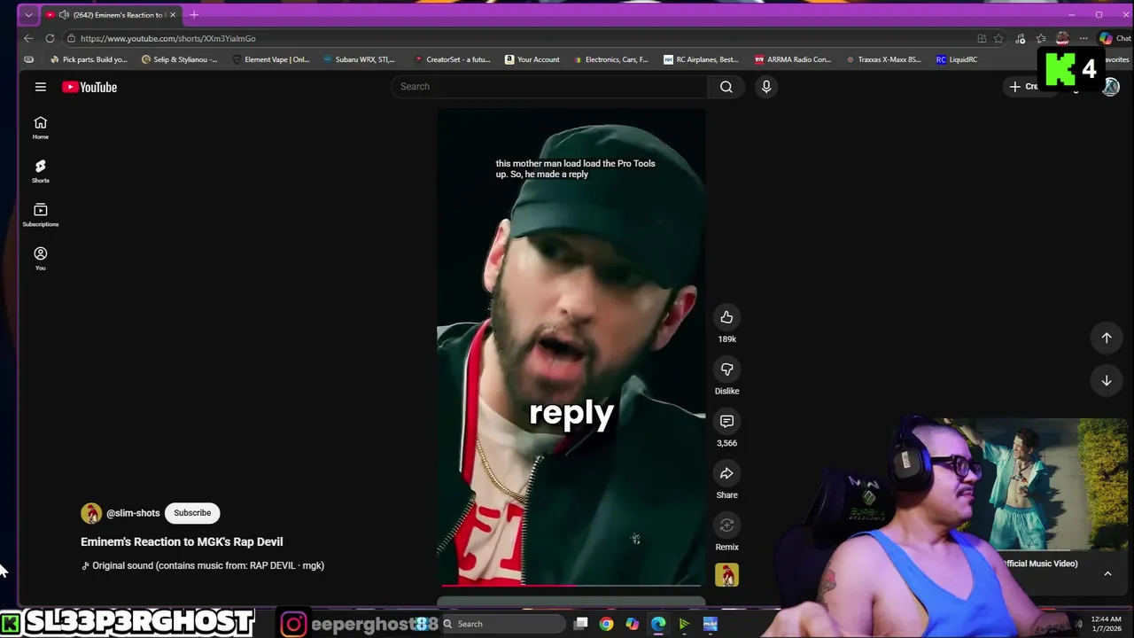Screen dimensions: 1134x638
Task: Open the Subaru WRX, STI bookmark
Action: 359,59
